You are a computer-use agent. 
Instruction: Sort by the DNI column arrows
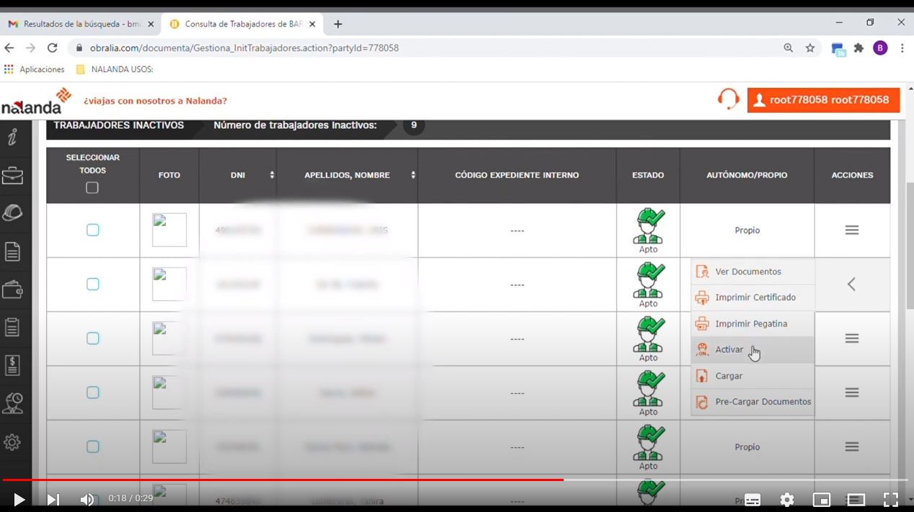click(x=272, y=175)
